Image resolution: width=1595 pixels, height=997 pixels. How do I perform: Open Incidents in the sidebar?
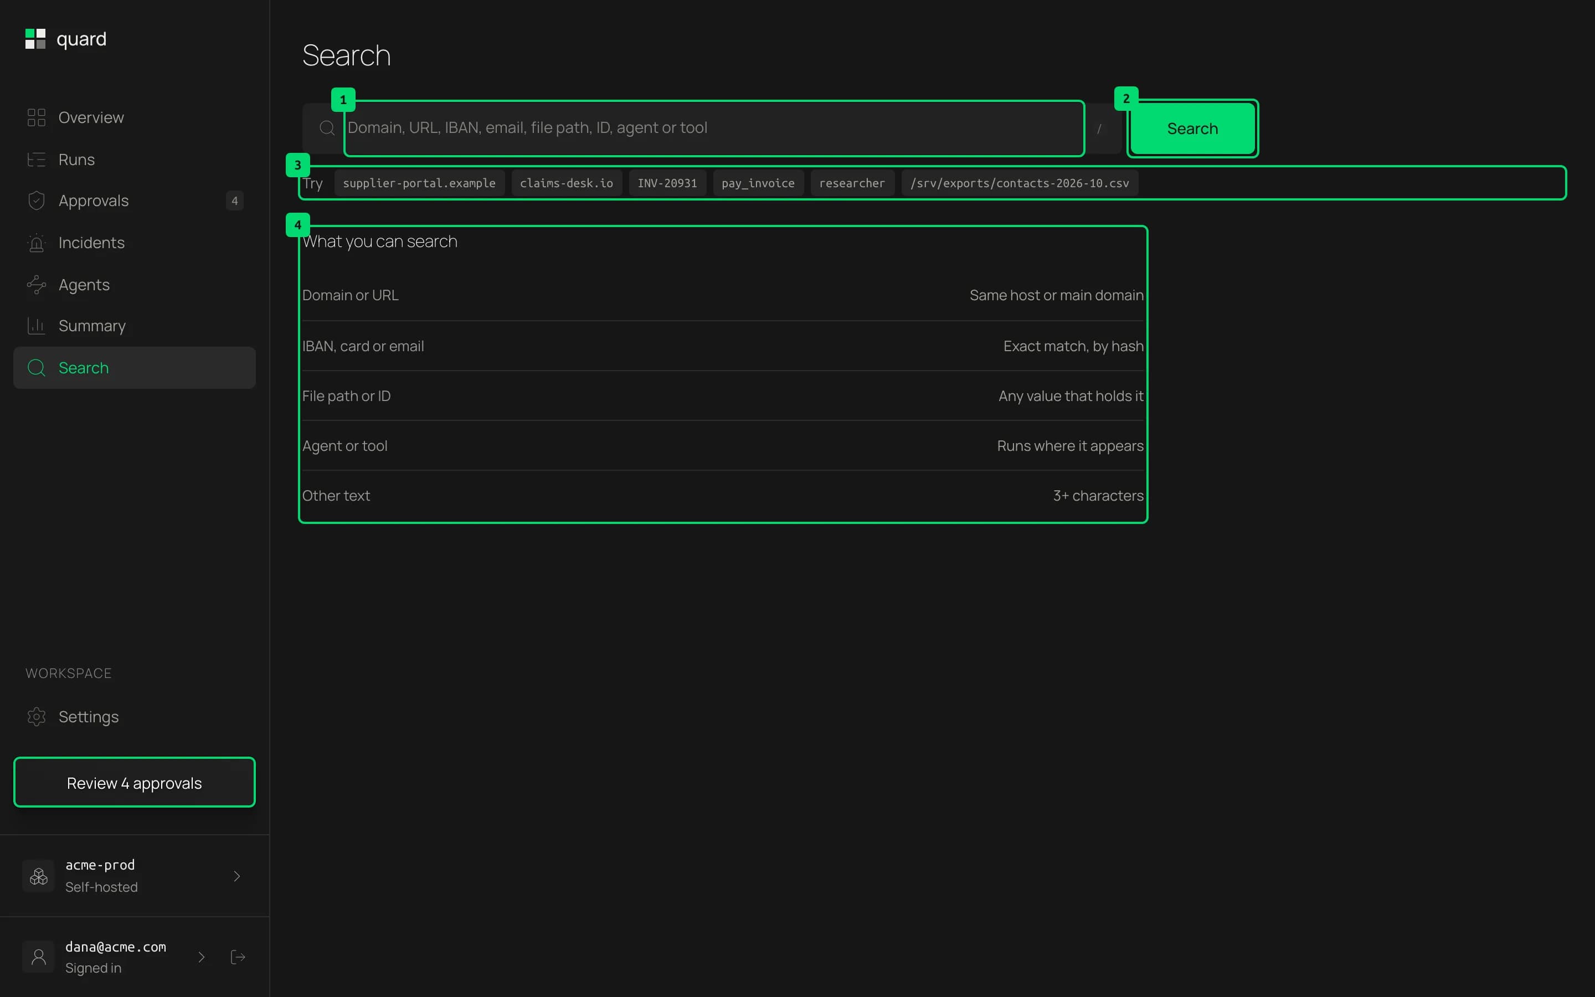pos(135,243)
